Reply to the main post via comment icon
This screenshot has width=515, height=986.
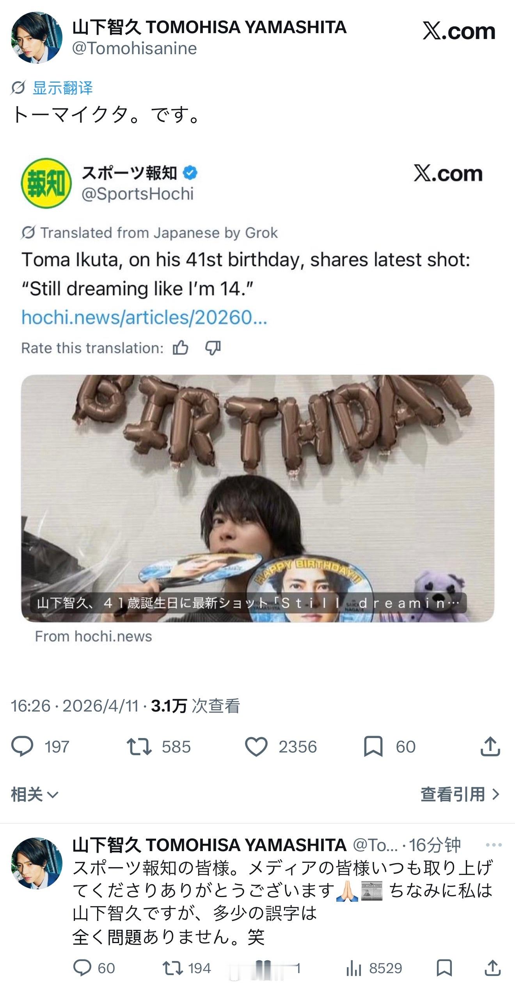coord(22,746)
